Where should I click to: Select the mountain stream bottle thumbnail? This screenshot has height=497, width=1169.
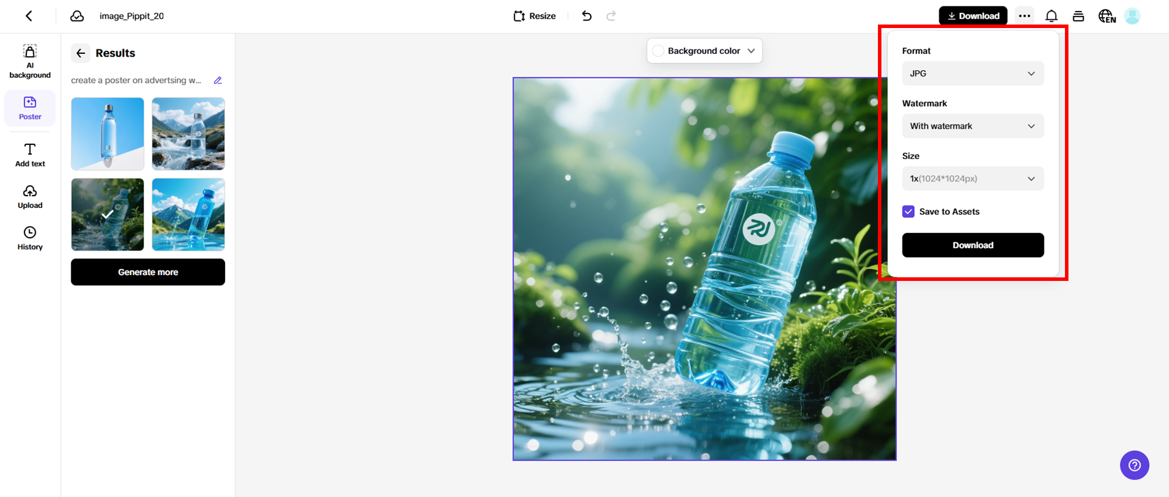pyautogui.click(x=188, y=134)
